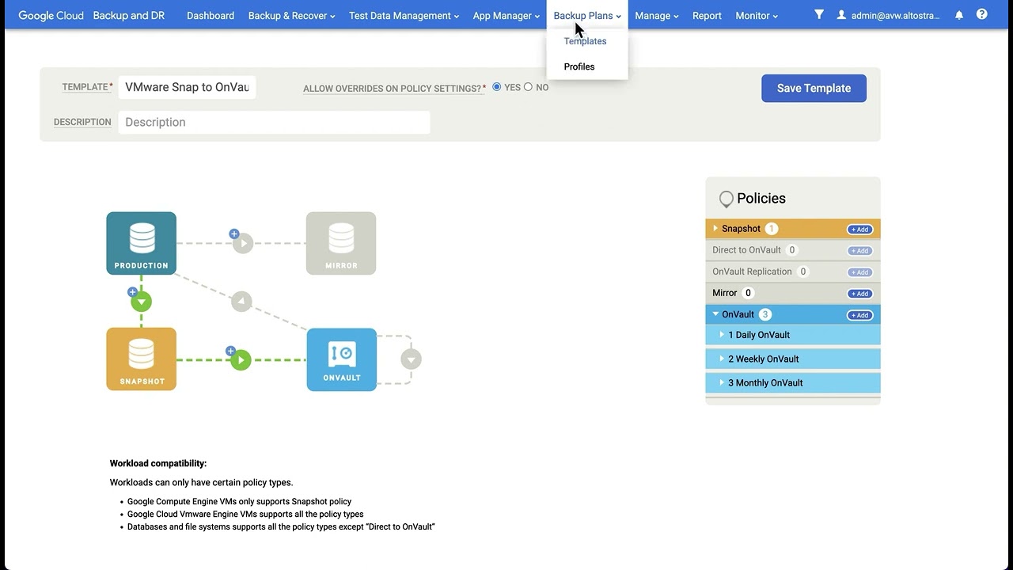Click the Snapshot database node icon
The width and height of the screenshot is (1013, 570).
(142, 359)
